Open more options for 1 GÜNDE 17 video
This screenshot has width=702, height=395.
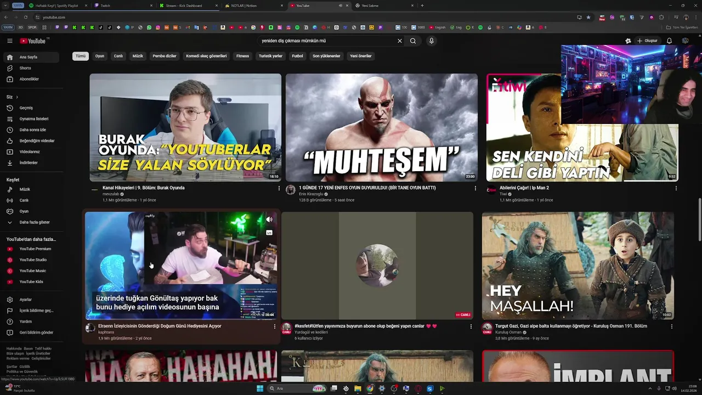pyautogui.click(x=475, y=188)
